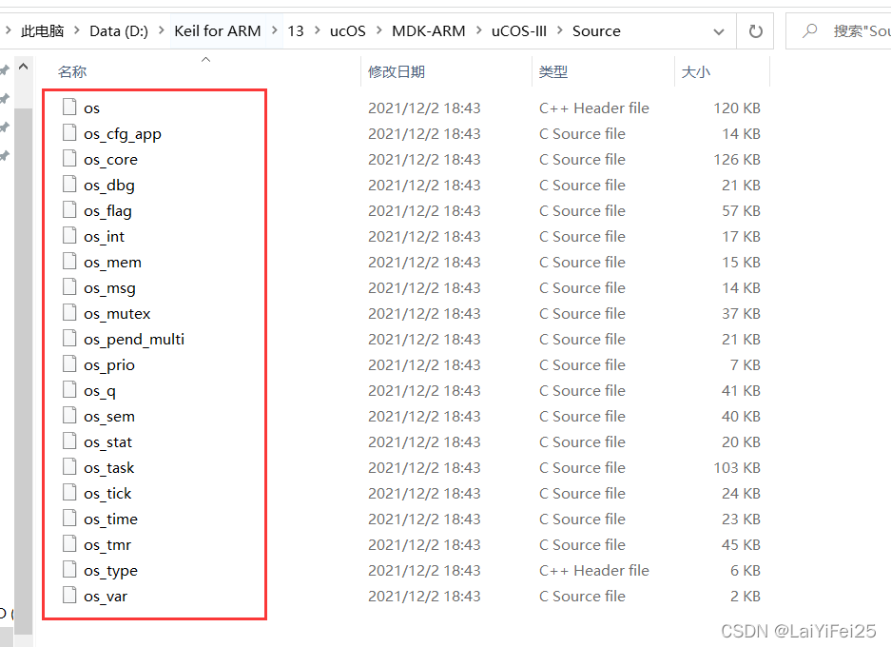
Task: Select the os_q file name
Action: (x=100, y=391)
